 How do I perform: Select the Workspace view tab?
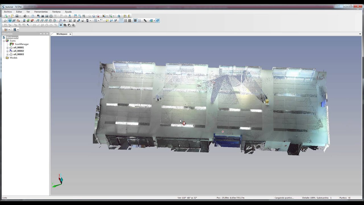tap(62, 34)
